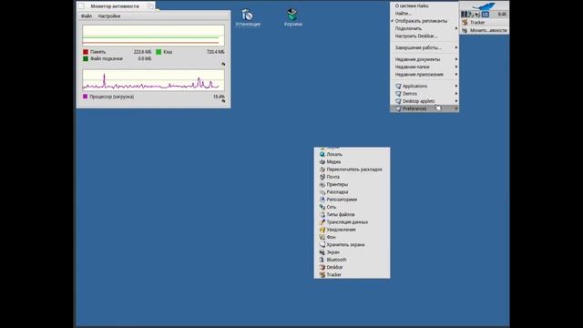Image resolution: width=583 pixels, height=328 pixels.
Task: Click the Монитор активности window title tab
Action: click(116, 6)
